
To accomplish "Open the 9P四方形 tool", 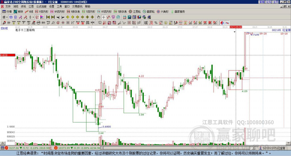I will coord(57,11).
